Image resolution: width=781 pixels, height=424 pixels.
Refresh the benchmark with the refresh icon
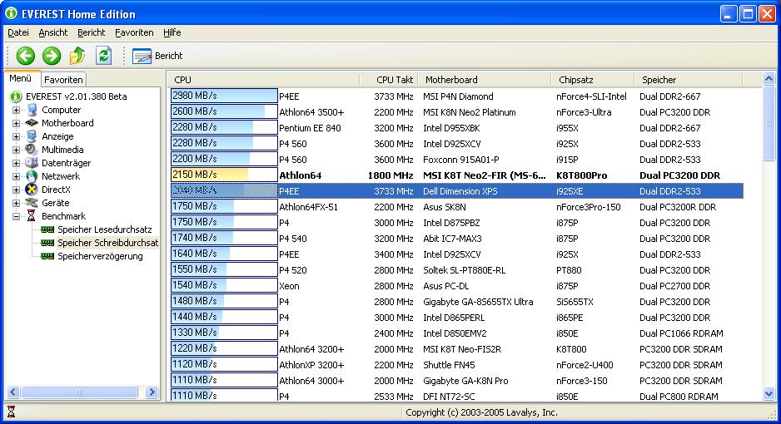click(x=103, y=56)
